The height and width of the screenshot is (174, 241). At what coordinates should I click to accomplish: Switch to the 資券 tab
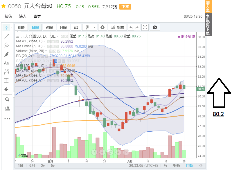(x=37, y=16)
